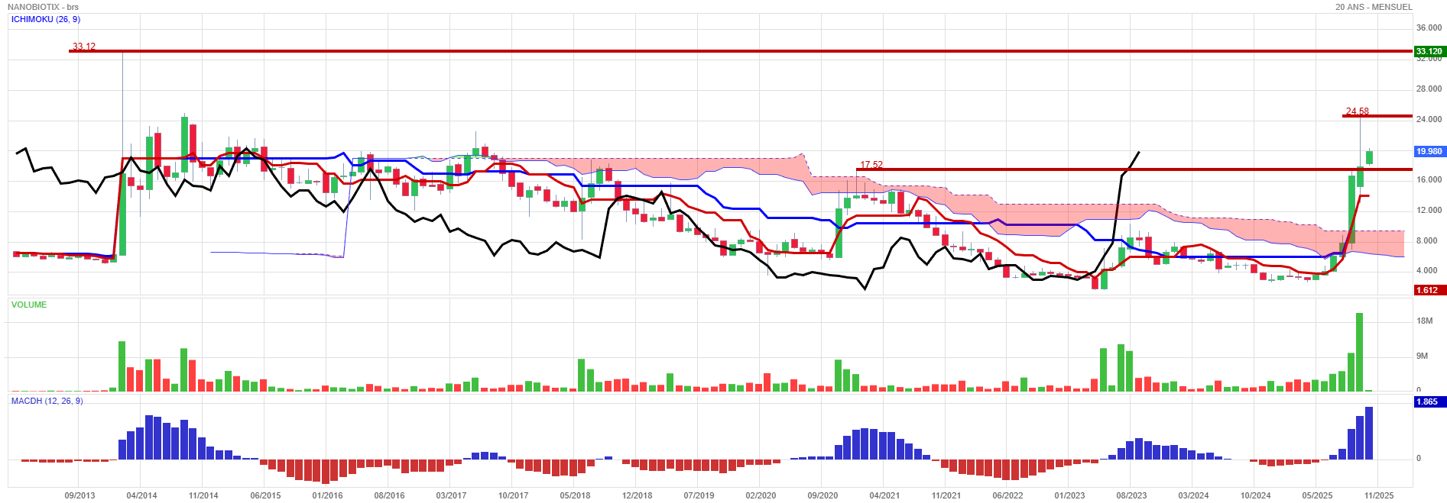Click the 02/2020 date axis label

761,495
